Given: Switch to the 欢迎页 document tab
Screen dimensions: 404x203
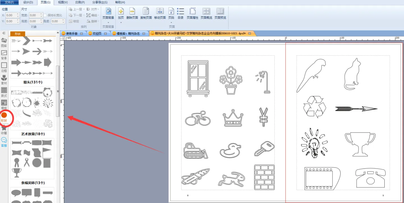Looking at the screenshot, I should click(96, 33).
